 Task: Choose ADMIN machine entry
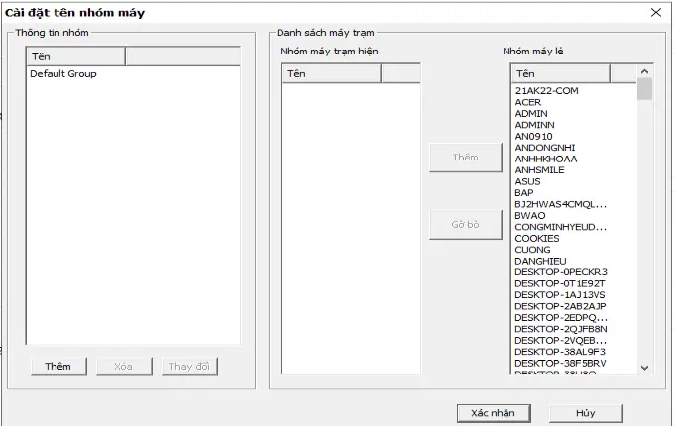tap(531, 114)
